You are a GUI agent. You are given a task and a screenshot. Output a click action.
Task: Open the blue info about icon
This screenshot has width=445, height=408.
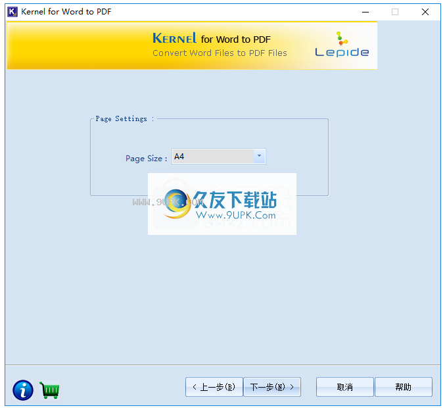tap(23, 390)
